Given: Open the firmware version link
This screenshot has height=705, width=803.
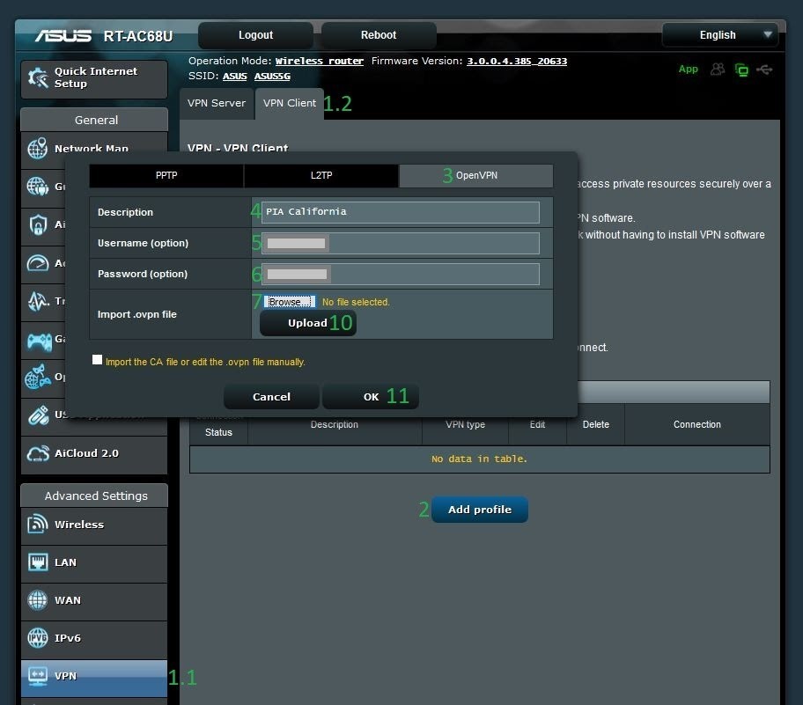Looking at the screenshot, I should [516, 62].
